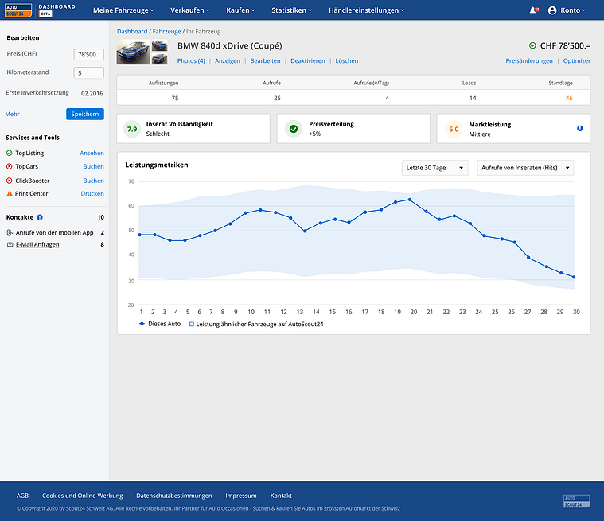
Task: Open the Kaufen menu
Action: pos(240,10)
